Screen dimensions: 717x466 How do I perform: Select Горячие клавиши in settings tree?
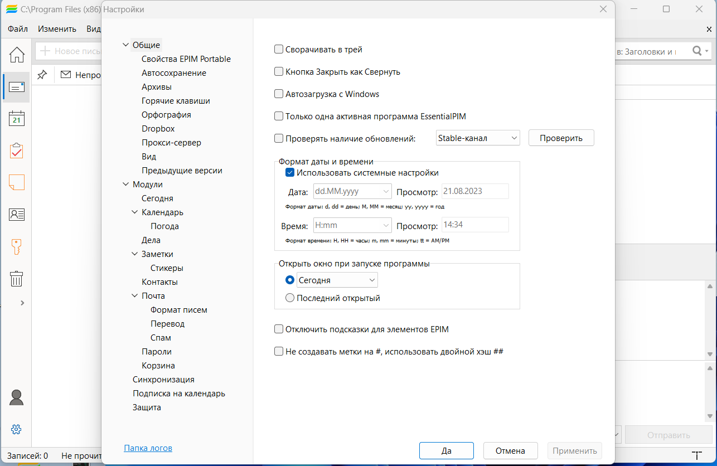coord(176,101)
